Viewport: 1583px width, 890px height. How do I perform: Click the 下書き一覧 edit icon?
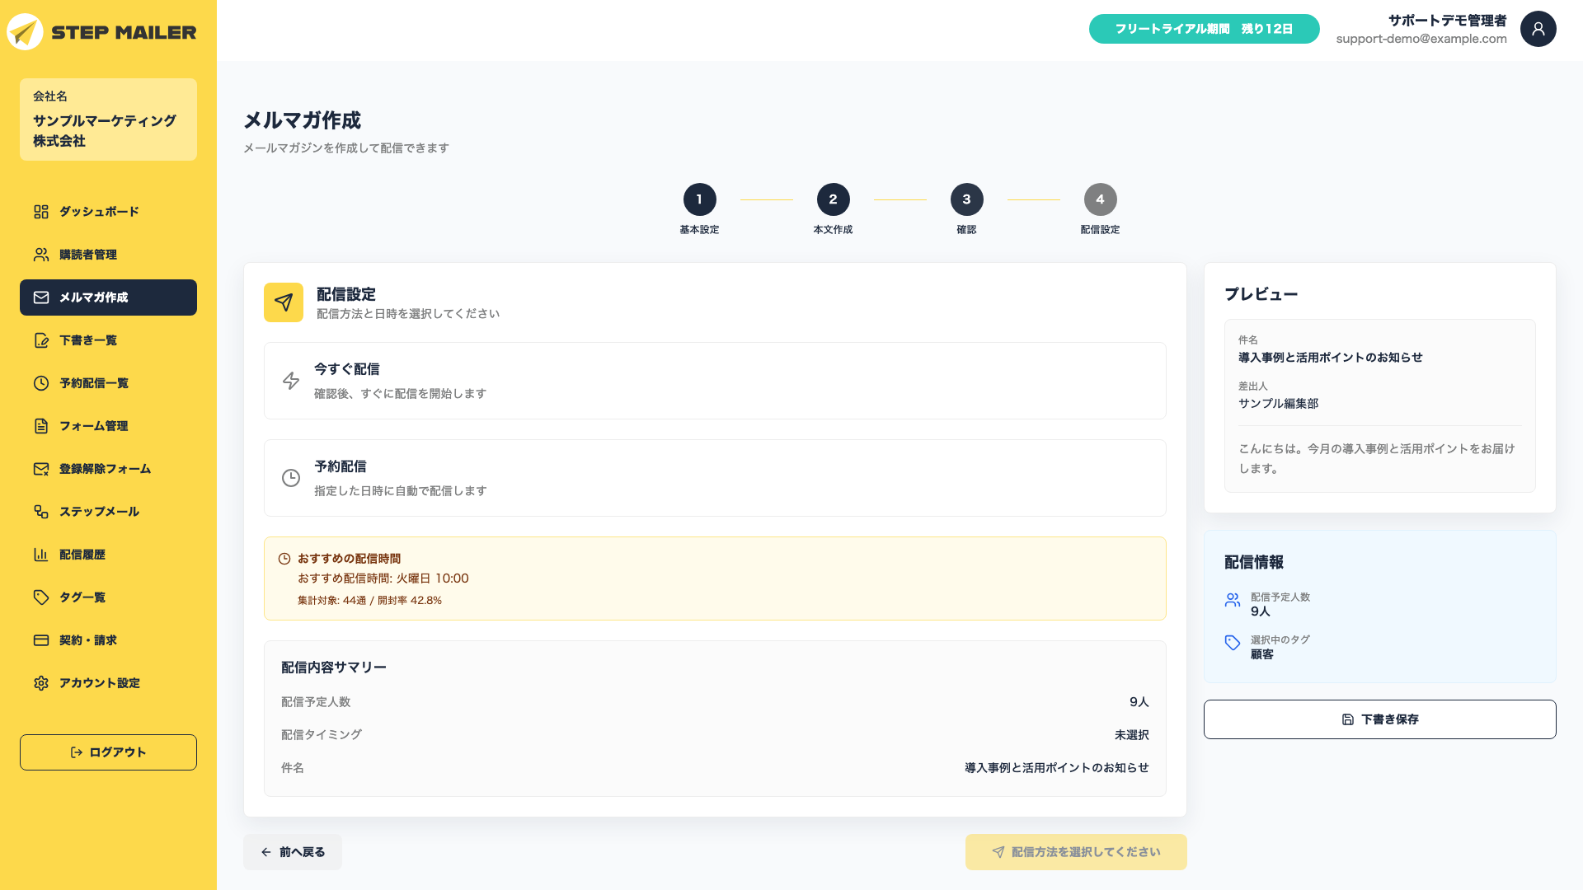coord(41,340)
